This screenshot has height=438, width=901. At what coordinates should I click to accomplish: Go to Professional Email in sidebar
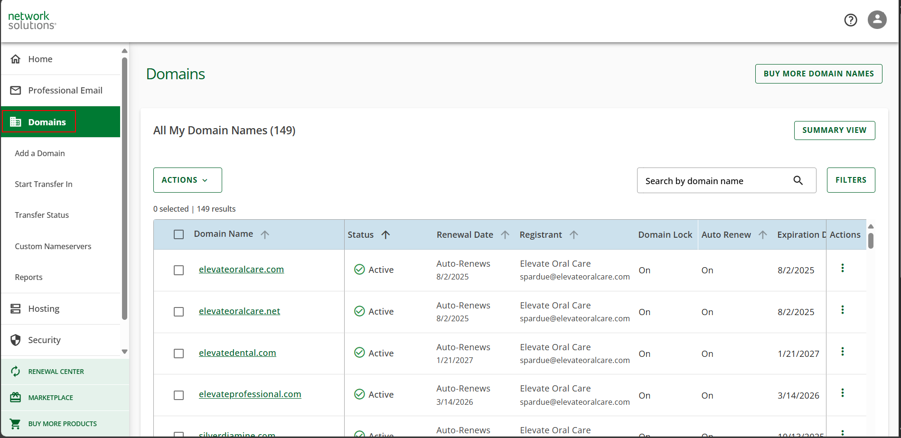[x=65, y=90]
